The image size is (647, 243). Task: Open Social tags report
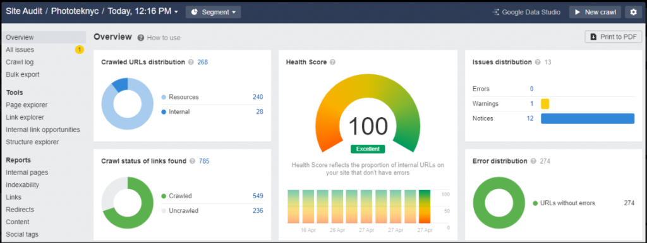22,234
